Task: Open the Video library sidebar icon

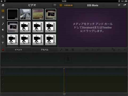Action: [x=3, y=11]
